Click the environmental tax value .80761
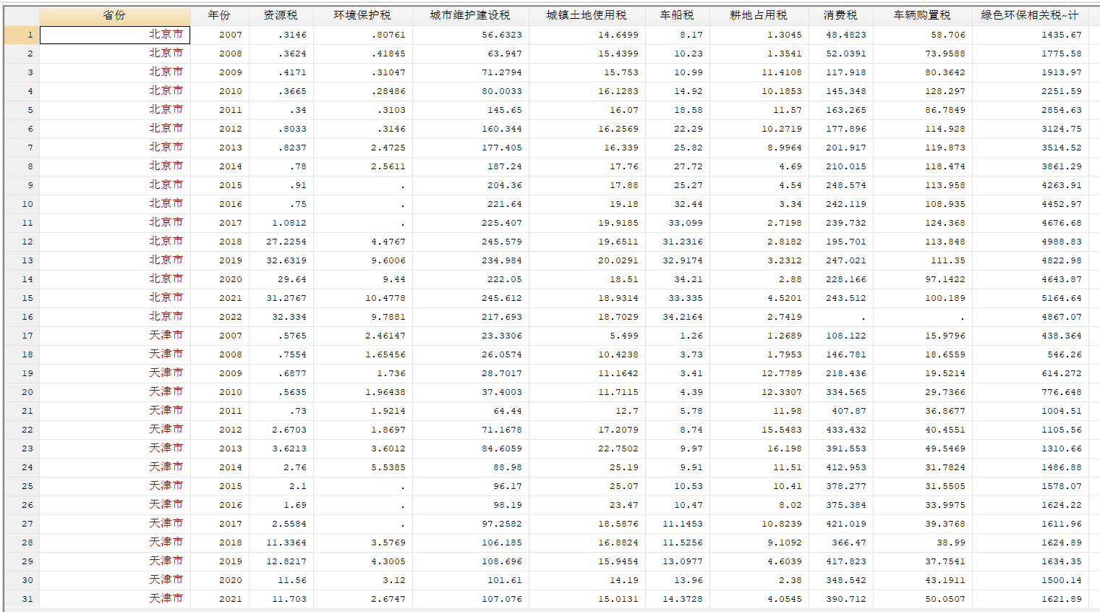The width and height of the screenshot is (1100, 612). (x=362, y=35)
